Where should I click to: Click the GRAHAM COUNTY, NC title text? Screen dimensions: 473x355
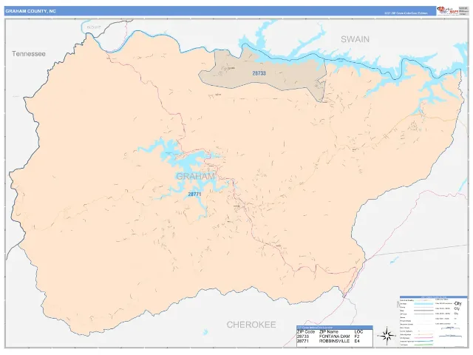pyautogui.click(x=30, y=11)
